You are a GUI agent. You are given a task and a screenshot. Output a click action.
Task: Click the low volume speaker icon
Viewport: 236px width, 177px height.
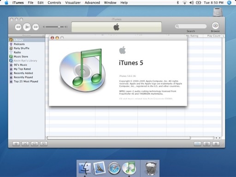click(x=44, y=27)
